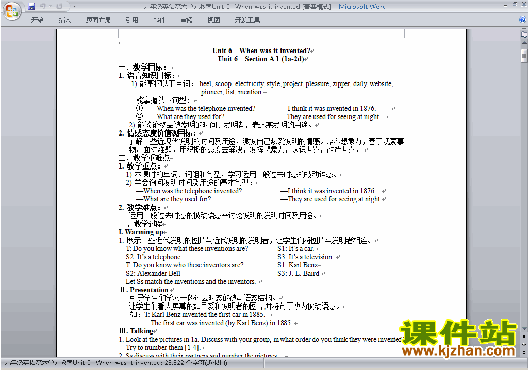Expand Customize Quick Access Toolbar arrow

[74, 6]
